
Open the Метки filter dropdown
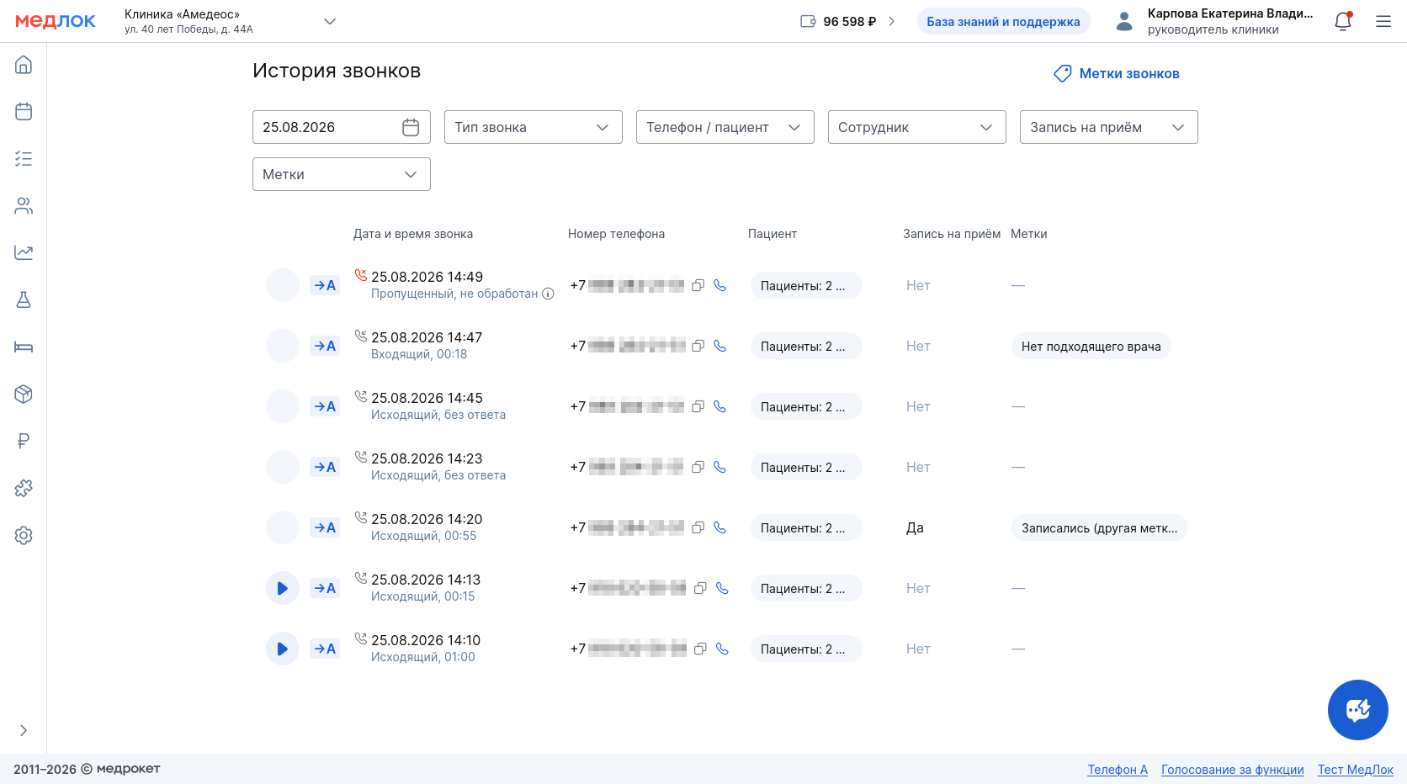[x=342, y=174]
